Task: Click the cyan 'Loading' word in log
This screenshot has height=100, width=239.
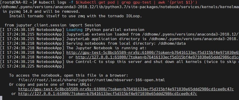Action: click(x=74, y=30)
